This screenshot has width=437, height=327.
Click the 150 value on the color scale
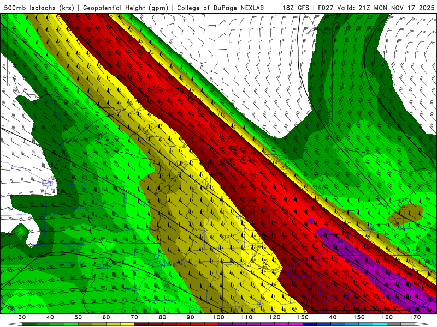(x=359, y=317)
